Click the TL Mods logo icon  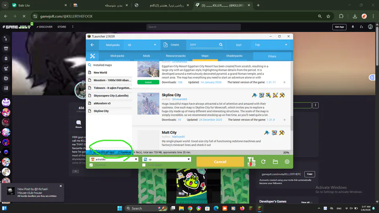[251, 162]
